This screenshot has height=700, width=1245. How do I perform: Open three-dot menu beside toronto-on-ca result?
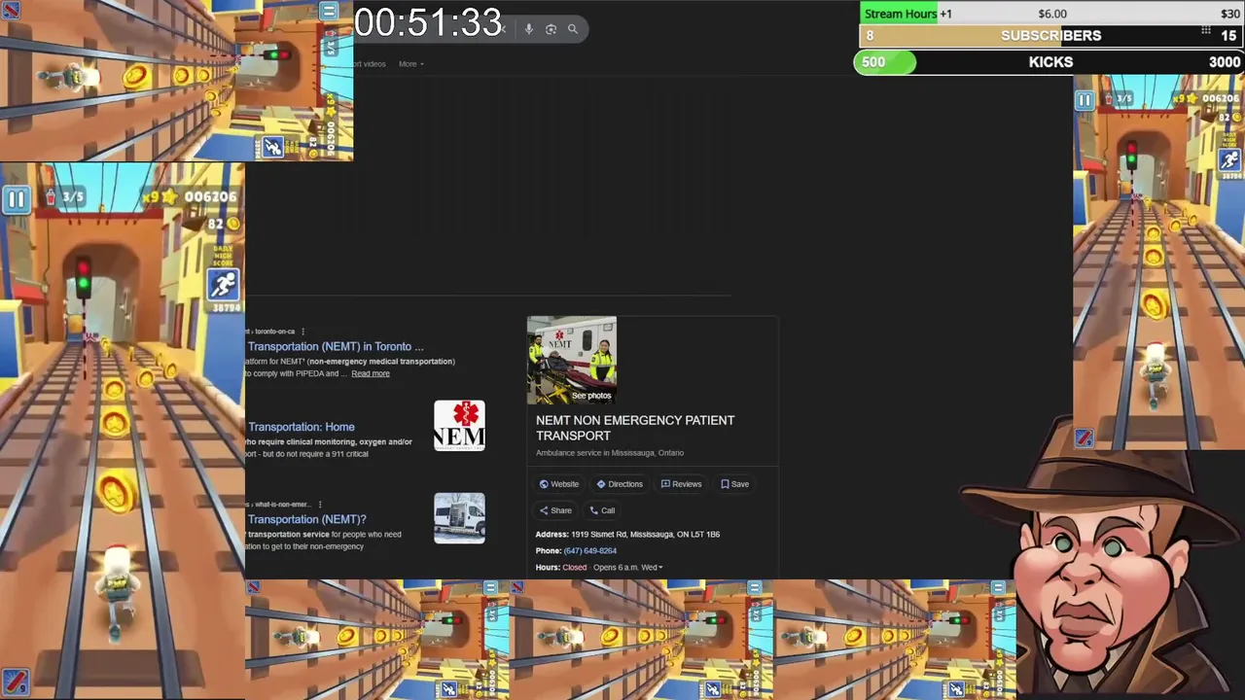point(303,332)
